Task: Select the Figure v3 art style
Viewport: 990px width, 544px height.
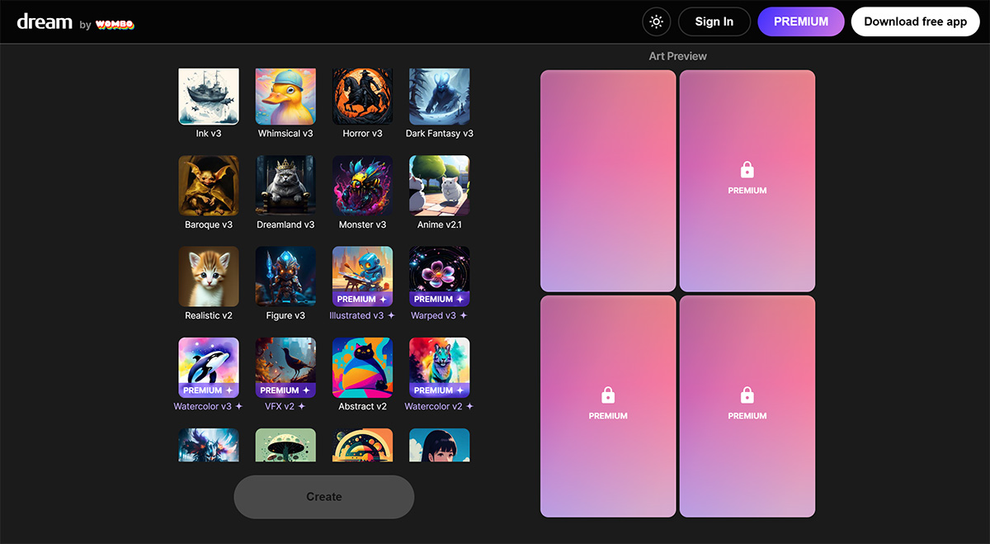Action: click(285, 276)
